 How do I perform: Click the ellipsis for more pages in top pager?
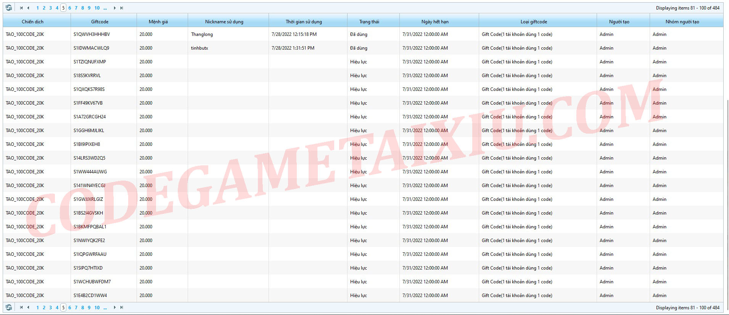click(105, 8)
